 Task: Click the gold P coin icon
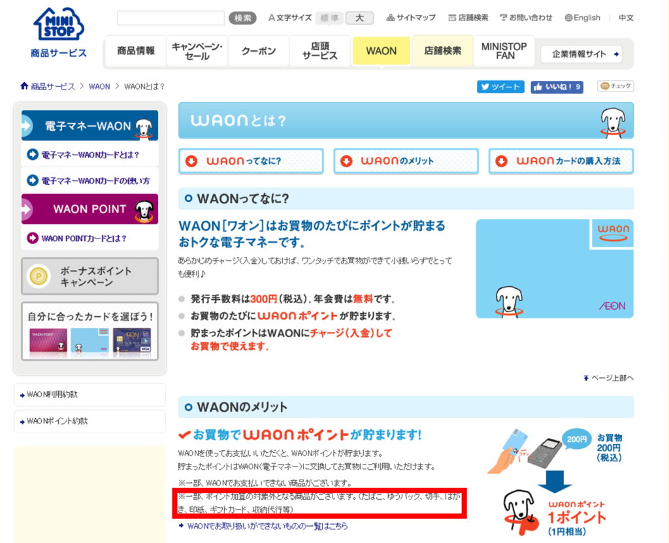coord(39,276)
